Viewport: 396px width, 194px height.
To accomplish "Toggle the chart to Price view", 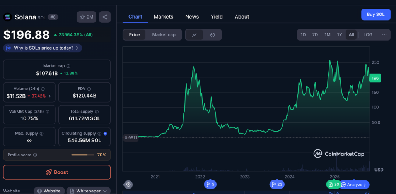I will click(134, 35).
